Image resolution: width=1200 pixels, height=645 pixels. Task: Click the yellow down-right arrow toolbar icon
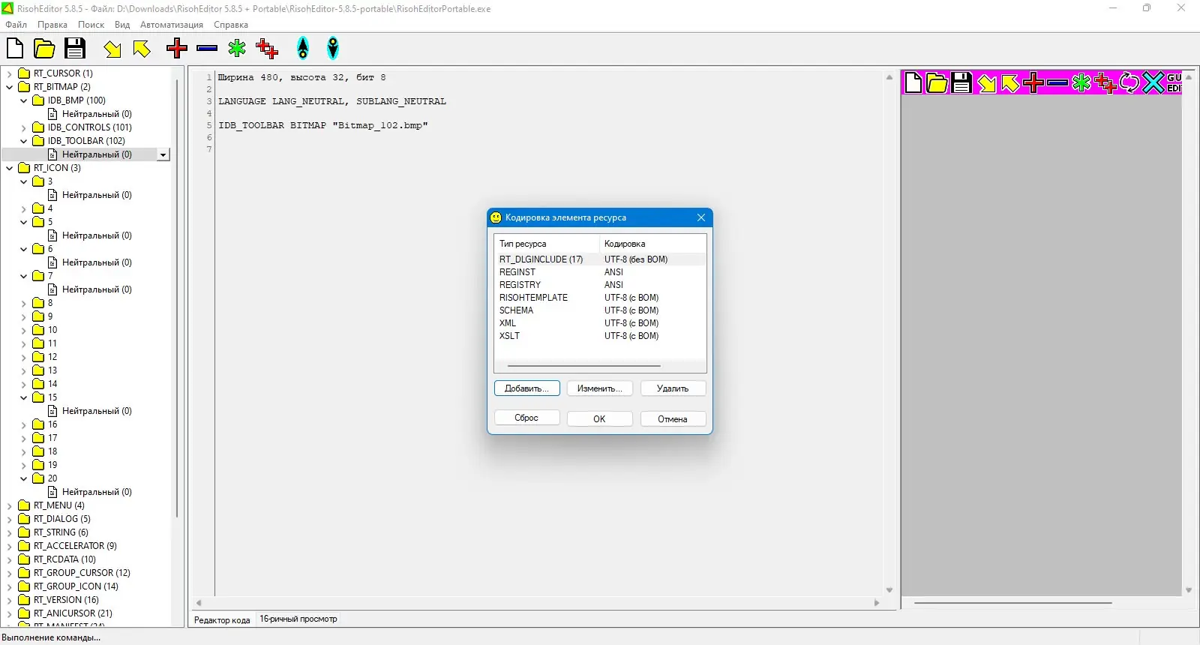[112, 49]
